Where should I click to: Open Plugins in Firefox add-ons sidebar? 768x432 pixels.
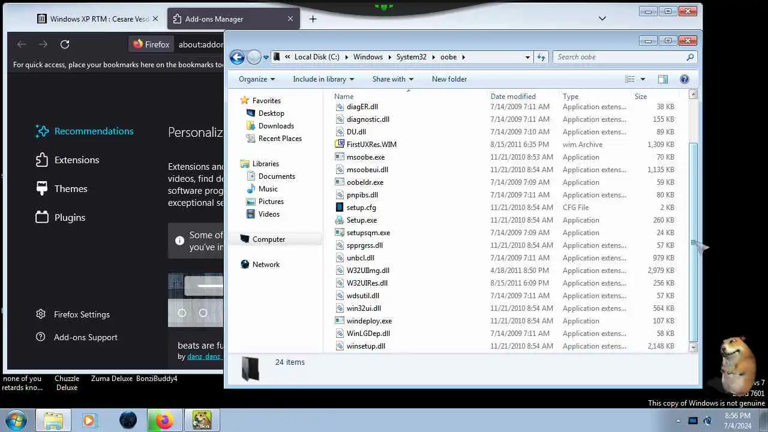pyautogui.click(x=61, y=218)
